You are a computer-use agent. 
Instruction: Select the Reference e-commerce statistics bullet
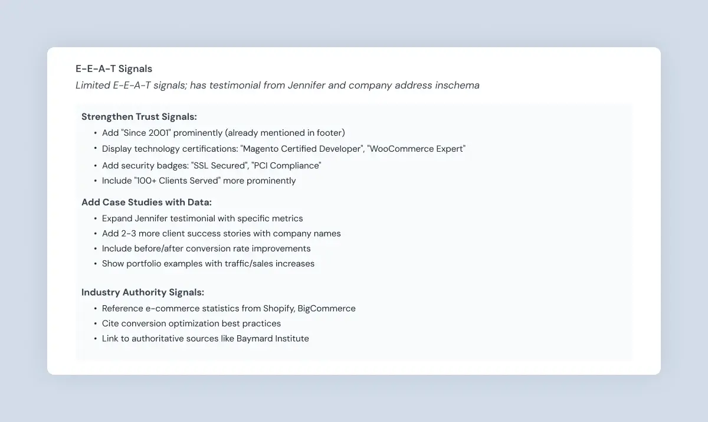coord(228,308)
